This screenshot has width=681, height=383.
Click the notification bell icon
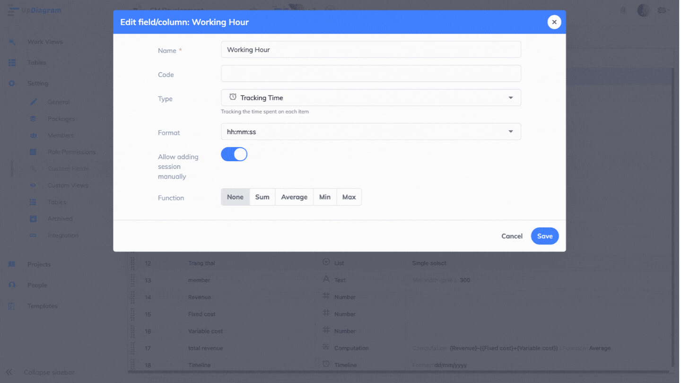(x=623, y=10)
